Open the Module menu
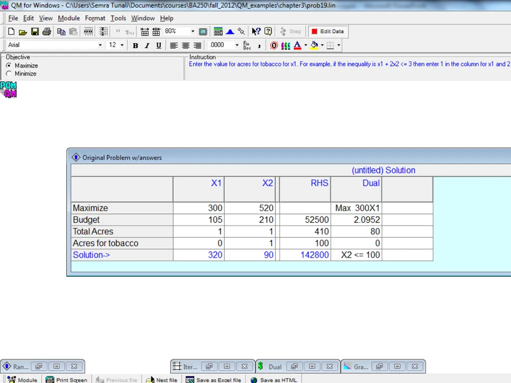 pyautogui.click(x=69, y=18)
